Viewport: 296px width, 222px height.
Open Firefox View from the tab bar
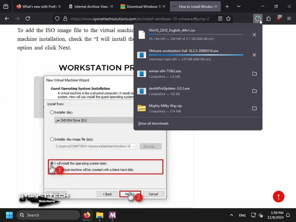pyautogui.click(x=6, y=7)
